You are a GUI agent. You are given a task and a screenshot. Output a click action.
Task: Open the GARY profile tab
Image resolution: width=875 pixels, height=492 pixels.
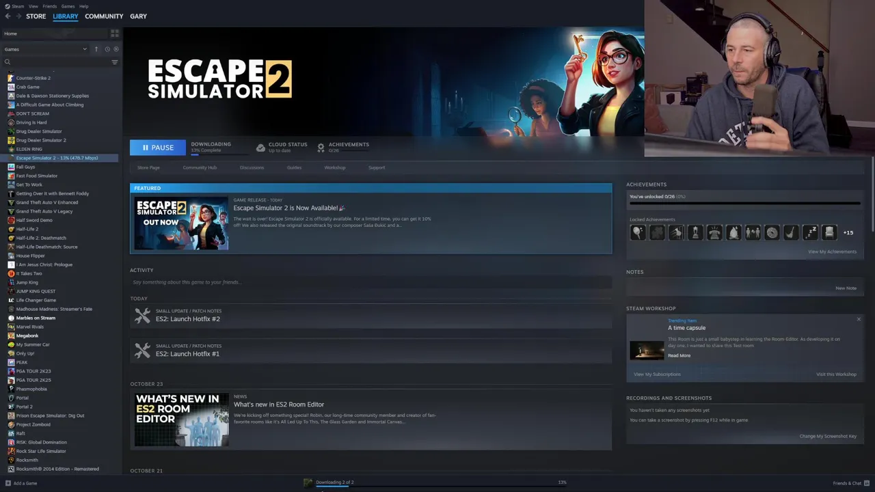click(138, 16)
